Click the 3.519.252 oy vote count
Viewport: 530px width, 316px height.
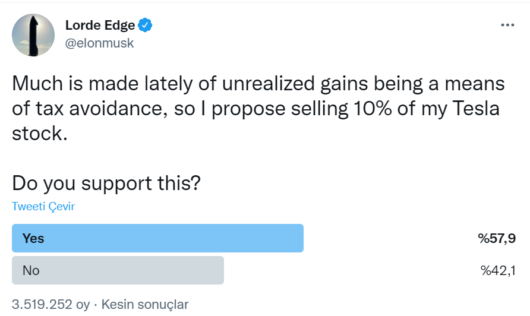point(51,305)
